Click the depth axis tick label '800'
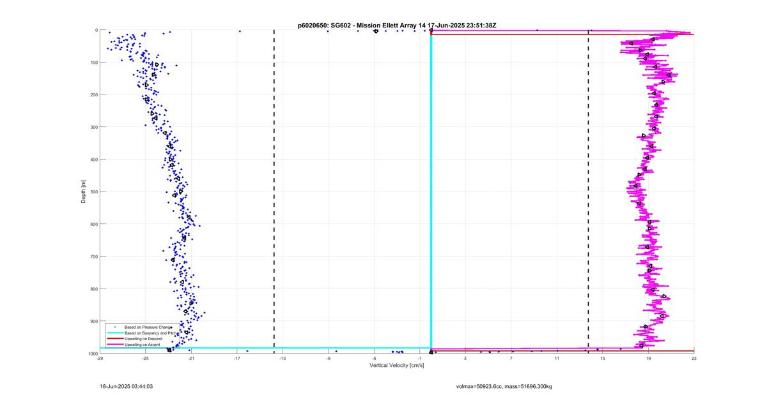The image size is (767, 397). 93,288
